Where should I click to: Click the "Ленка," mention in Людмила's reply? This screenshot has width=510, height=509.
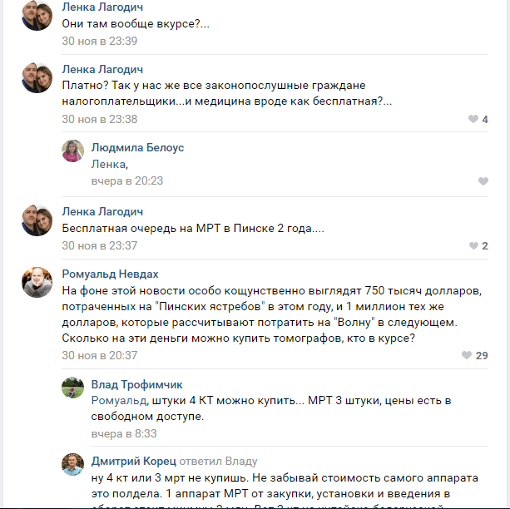(x=109, y=164)
